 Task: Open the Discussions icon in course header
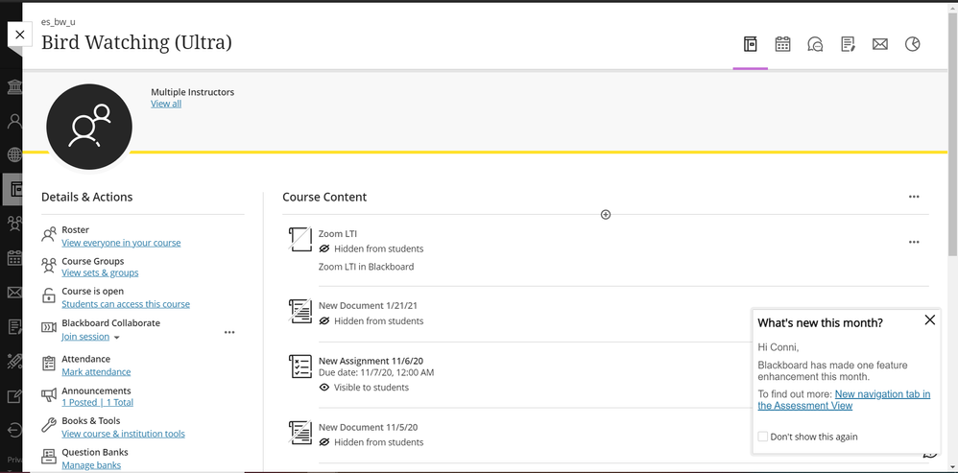coord(815,44)
